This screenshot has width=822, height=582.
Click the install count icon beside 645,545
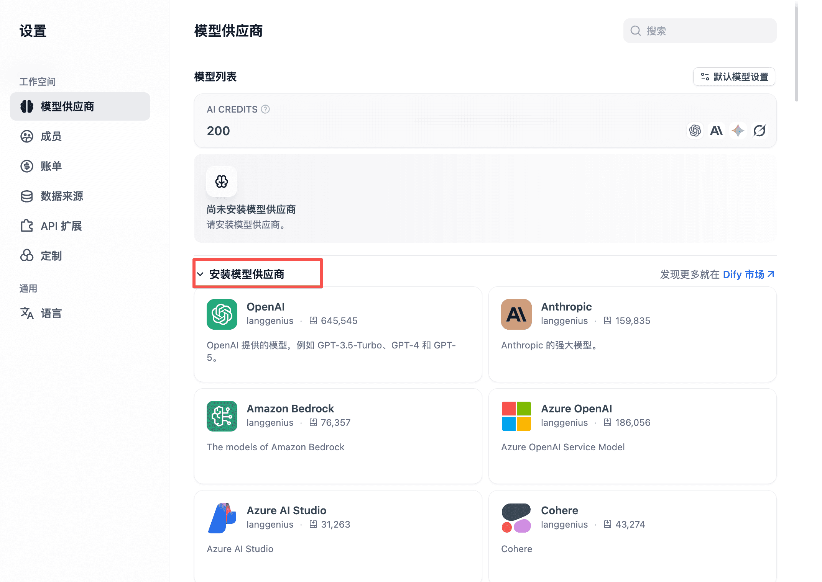point(313,320)
